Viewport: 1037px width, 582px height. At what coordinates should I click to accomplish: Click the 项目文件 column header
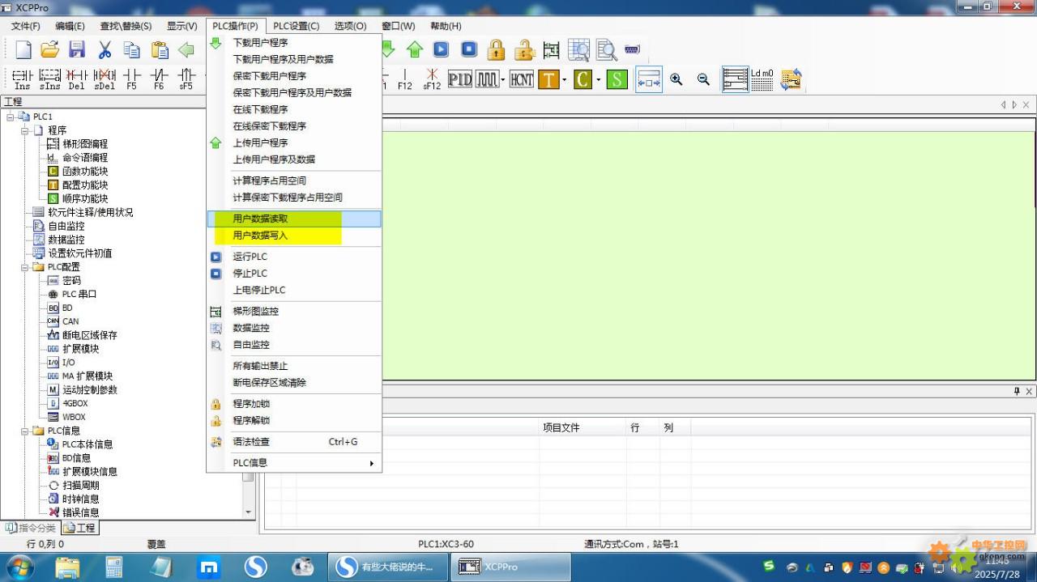coord(561,427)
